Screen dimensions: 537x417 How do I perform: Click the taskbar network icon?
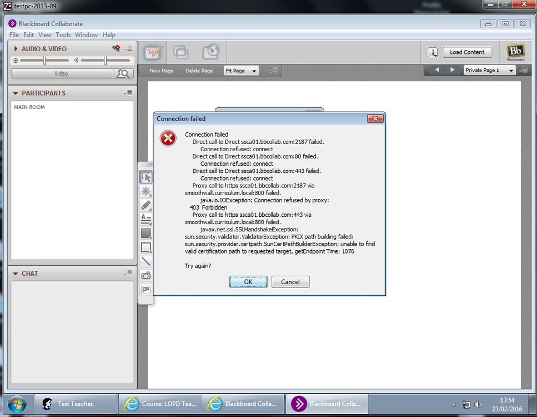(x=466, y=405)
